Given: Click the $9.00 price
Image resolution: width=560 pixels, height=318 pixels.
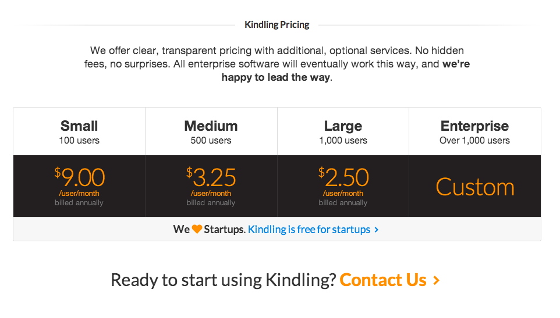Looking at the screenshot, I should click(x=80, y=177).
